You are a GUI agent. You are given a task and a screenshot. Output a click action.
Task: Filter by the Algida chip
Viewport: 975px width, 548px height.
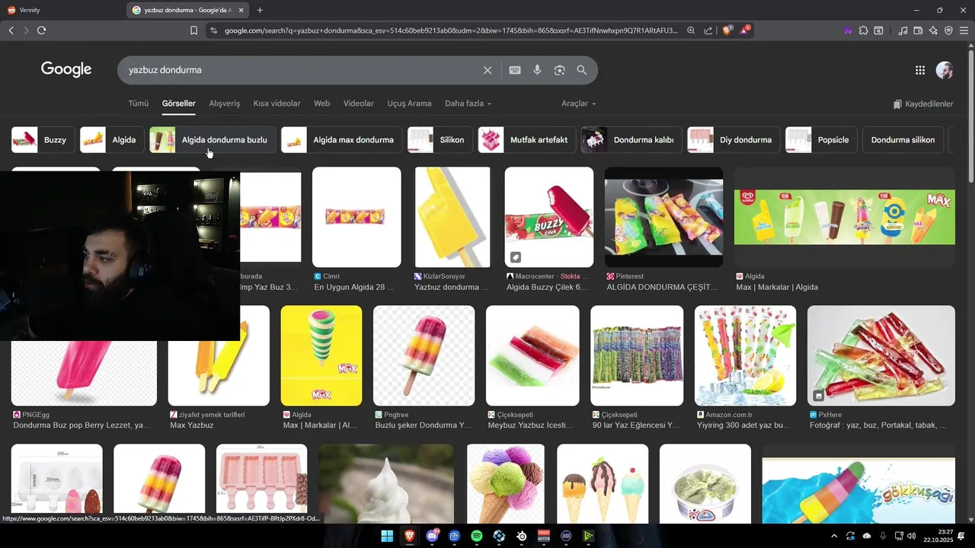[112, 140]
